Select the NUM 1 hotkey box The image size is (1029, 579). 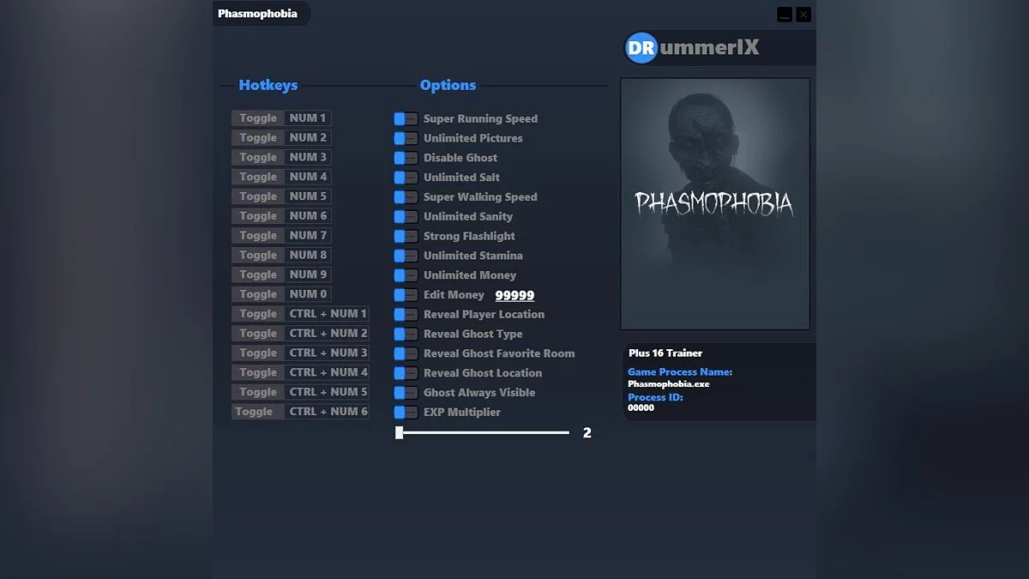click(308, 118)
